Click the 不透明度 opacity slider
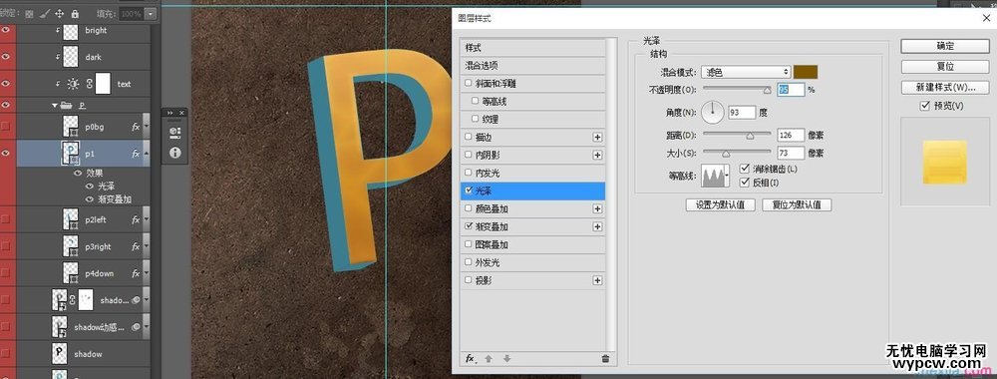 coord(737,90)
